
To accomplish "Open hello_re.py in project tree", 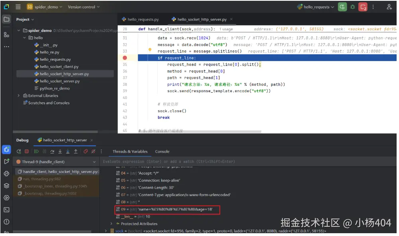I will point(47,52).
